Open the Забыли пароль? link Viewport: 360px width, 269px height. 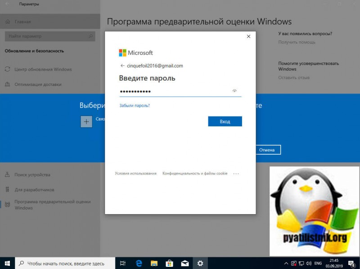click(x=135, y=106)
